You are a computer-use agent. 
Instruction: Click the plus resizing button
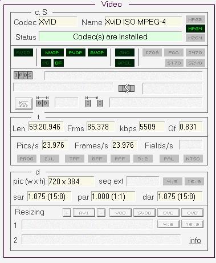pos(67,213)
